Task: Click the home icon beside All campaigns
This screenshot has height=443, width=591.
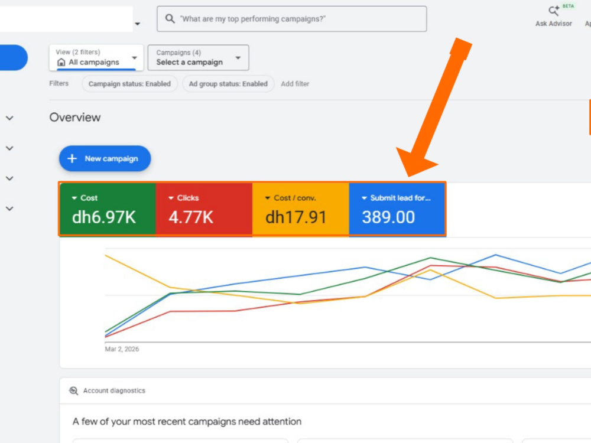Action: (61, 62)
